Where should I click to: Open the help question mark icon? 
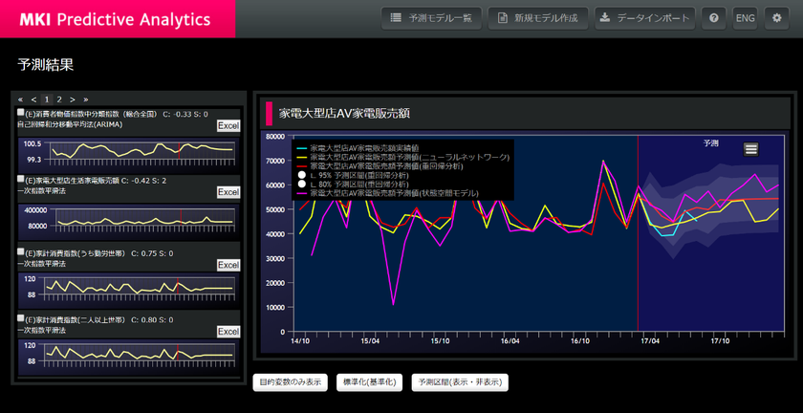coord(712,18)
